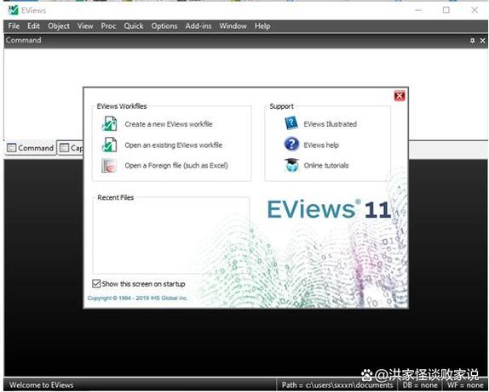
Task: Uncheck Show this screen on startup
Action: (96, 284)
